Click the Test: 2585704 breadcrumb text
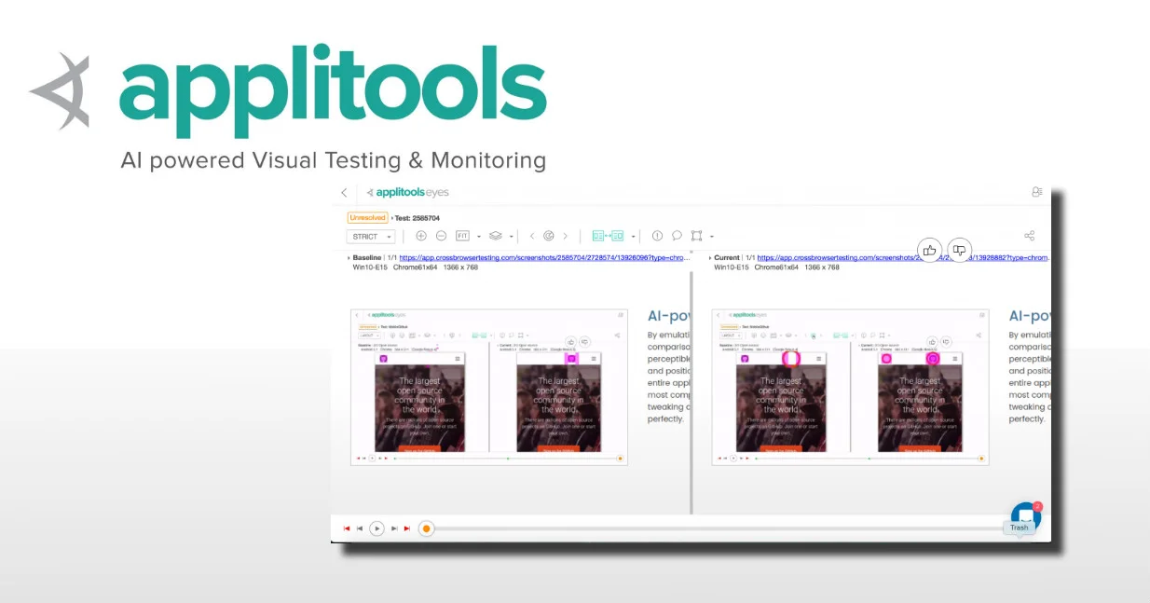Screen dimensions: 1150x603 pos(418,217)
